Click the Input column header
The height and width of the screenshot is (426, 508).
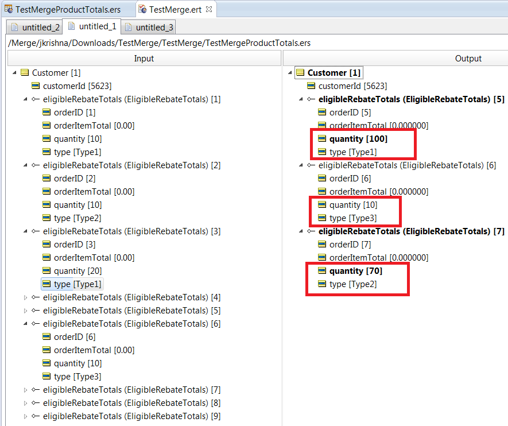pyautogui.click(x=144, y=59)
